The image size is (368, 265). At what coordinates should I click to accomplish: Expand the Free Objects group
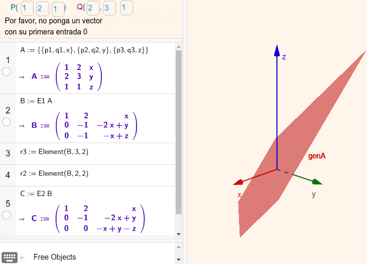[x=54, y=257]
